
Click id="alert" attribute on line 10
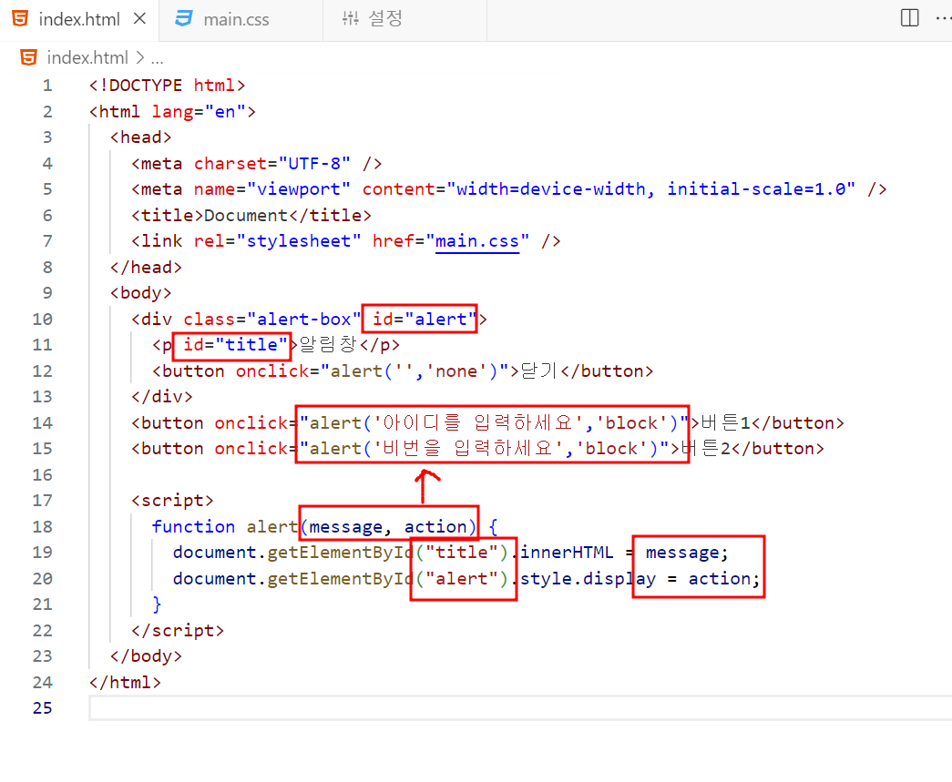pos(424,320)
